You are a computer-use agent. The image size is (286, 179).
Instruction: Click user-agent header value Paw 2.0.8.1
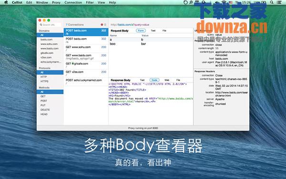(231, 64)
